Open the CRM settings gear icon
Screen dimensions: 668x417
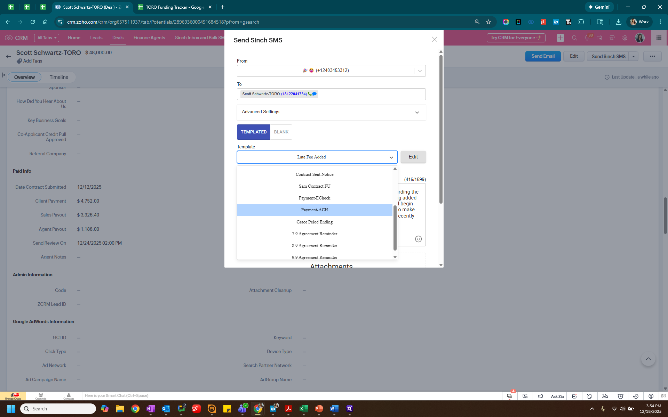tap(625, 38)
